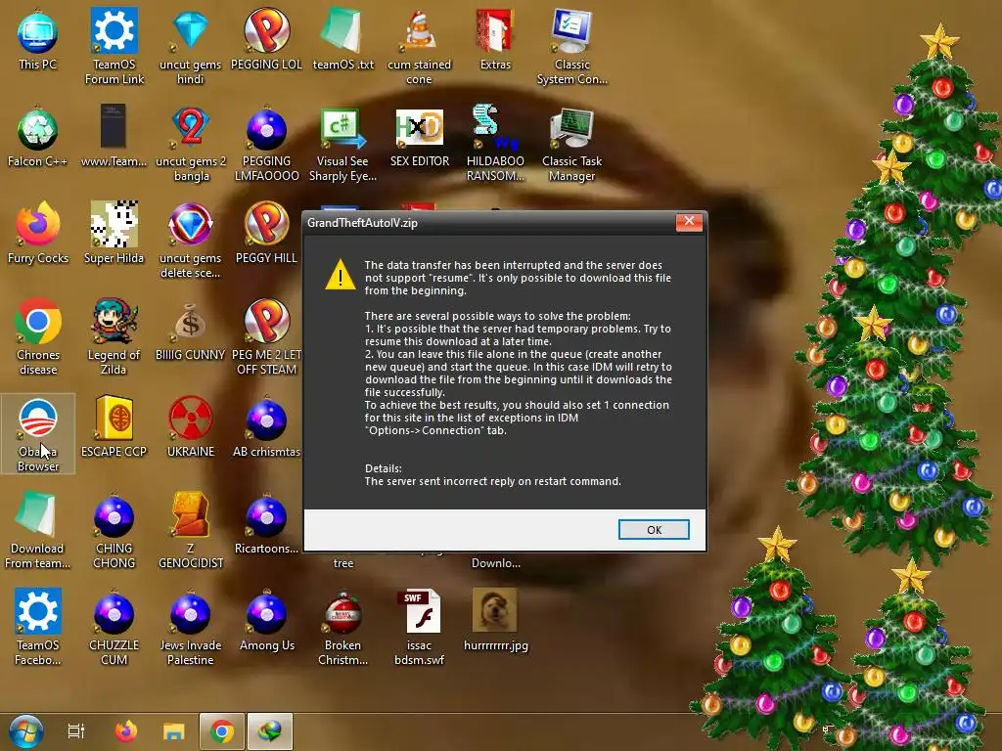Select the Download From team... file icon
The width and height of the screenshot is (1002, 751).
coord(38,531)
